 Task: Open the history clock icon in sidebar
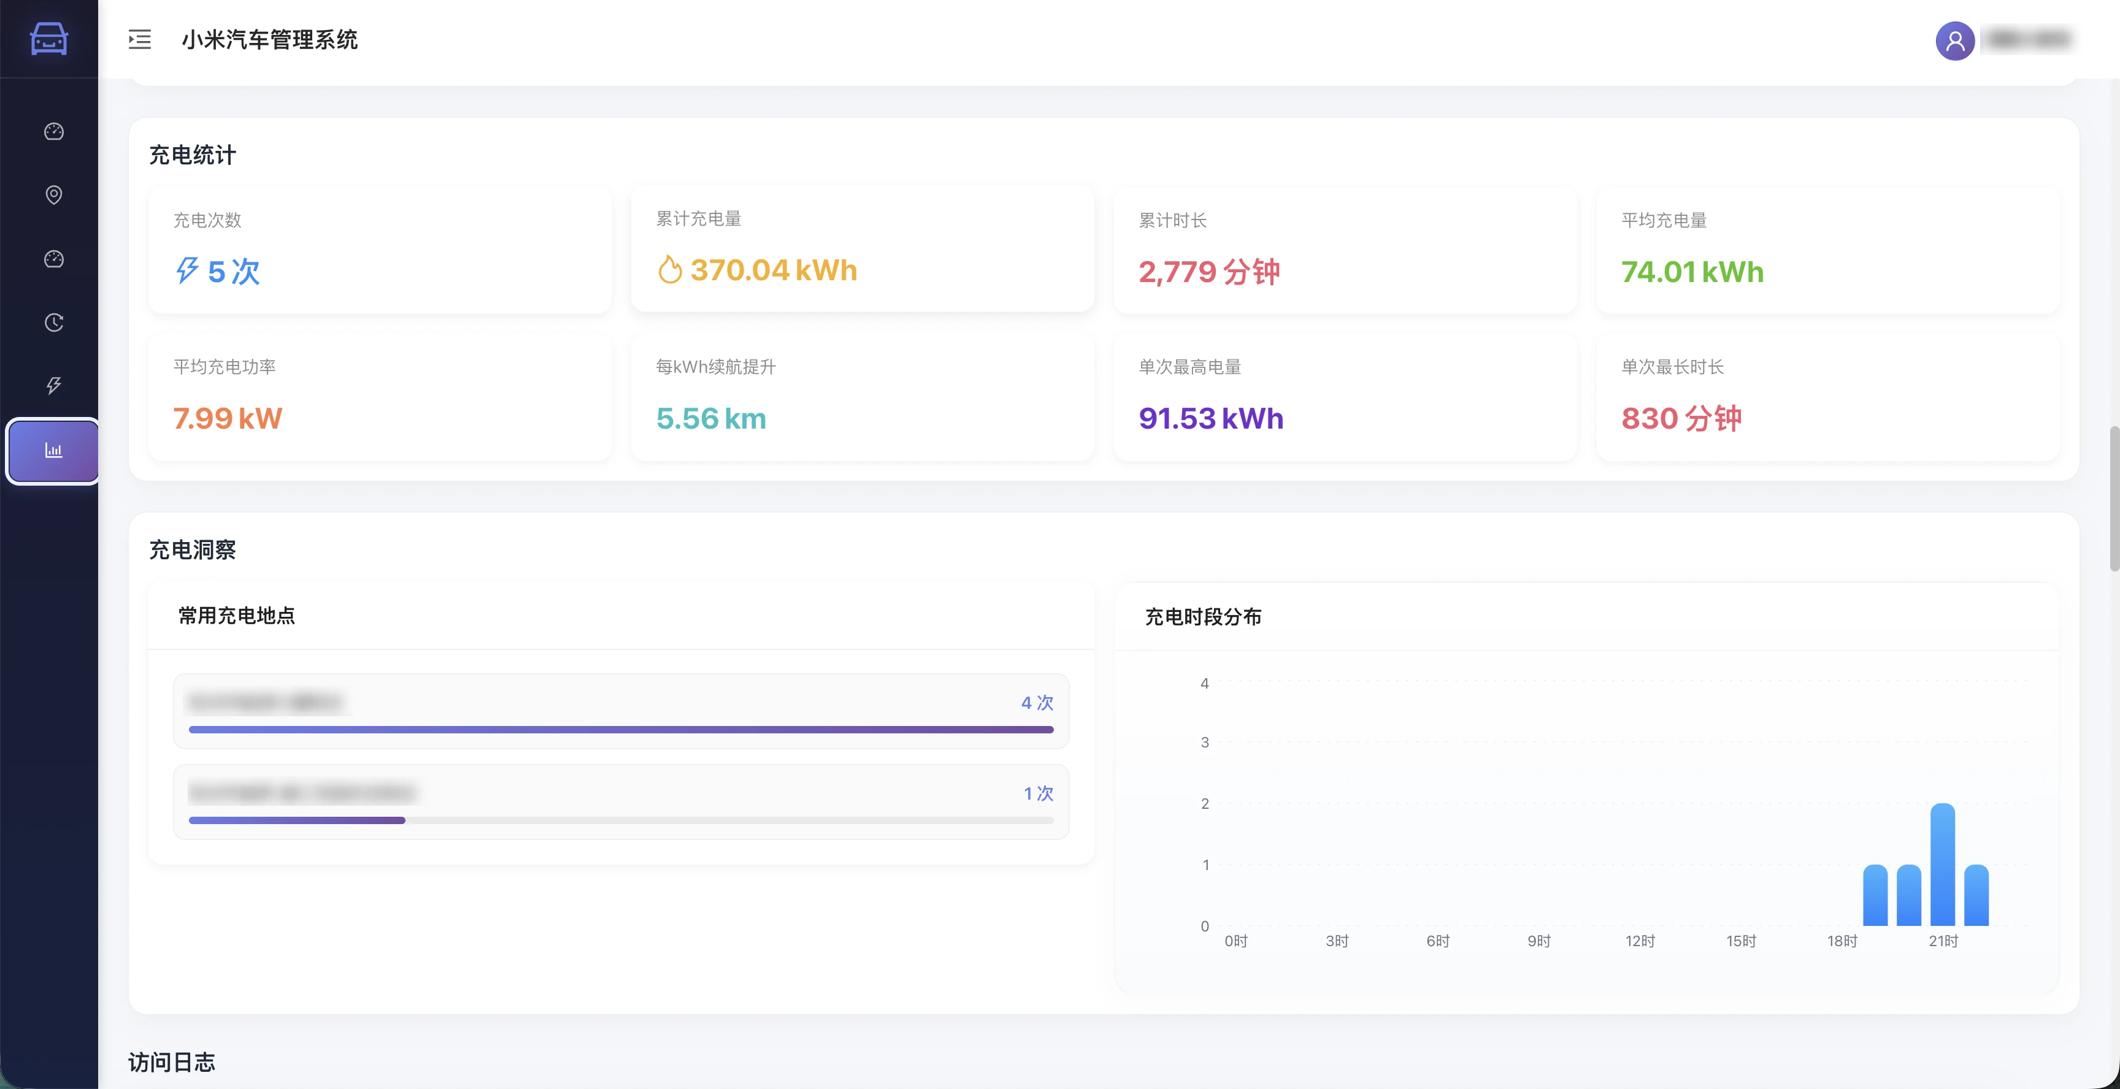pyautogui.click(x=53, y=323)
